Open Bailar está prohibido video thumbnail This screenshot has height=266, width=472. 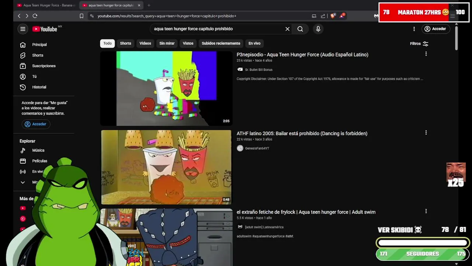pyautogui.click(x=166, y=167)
